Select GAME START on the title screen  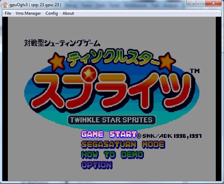(x=109, y=134)
